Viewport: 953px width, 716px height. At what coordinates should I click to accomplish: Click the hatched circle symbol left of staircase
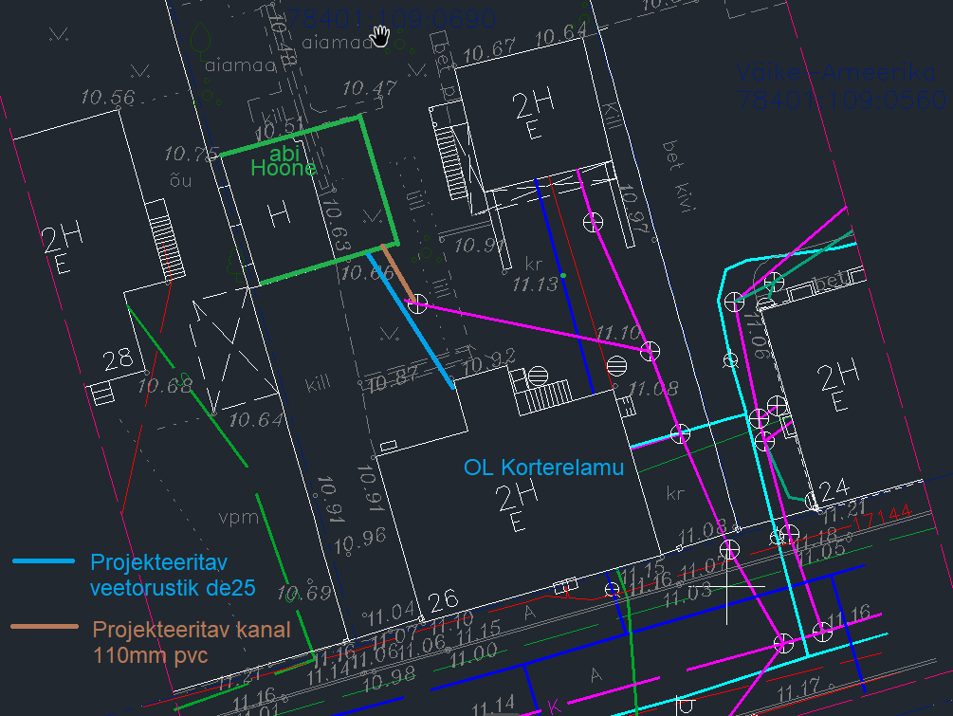(x=539, y=376)
